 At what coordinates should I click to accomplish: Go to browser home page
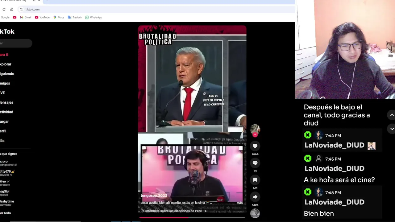click(x=12, y=9)
